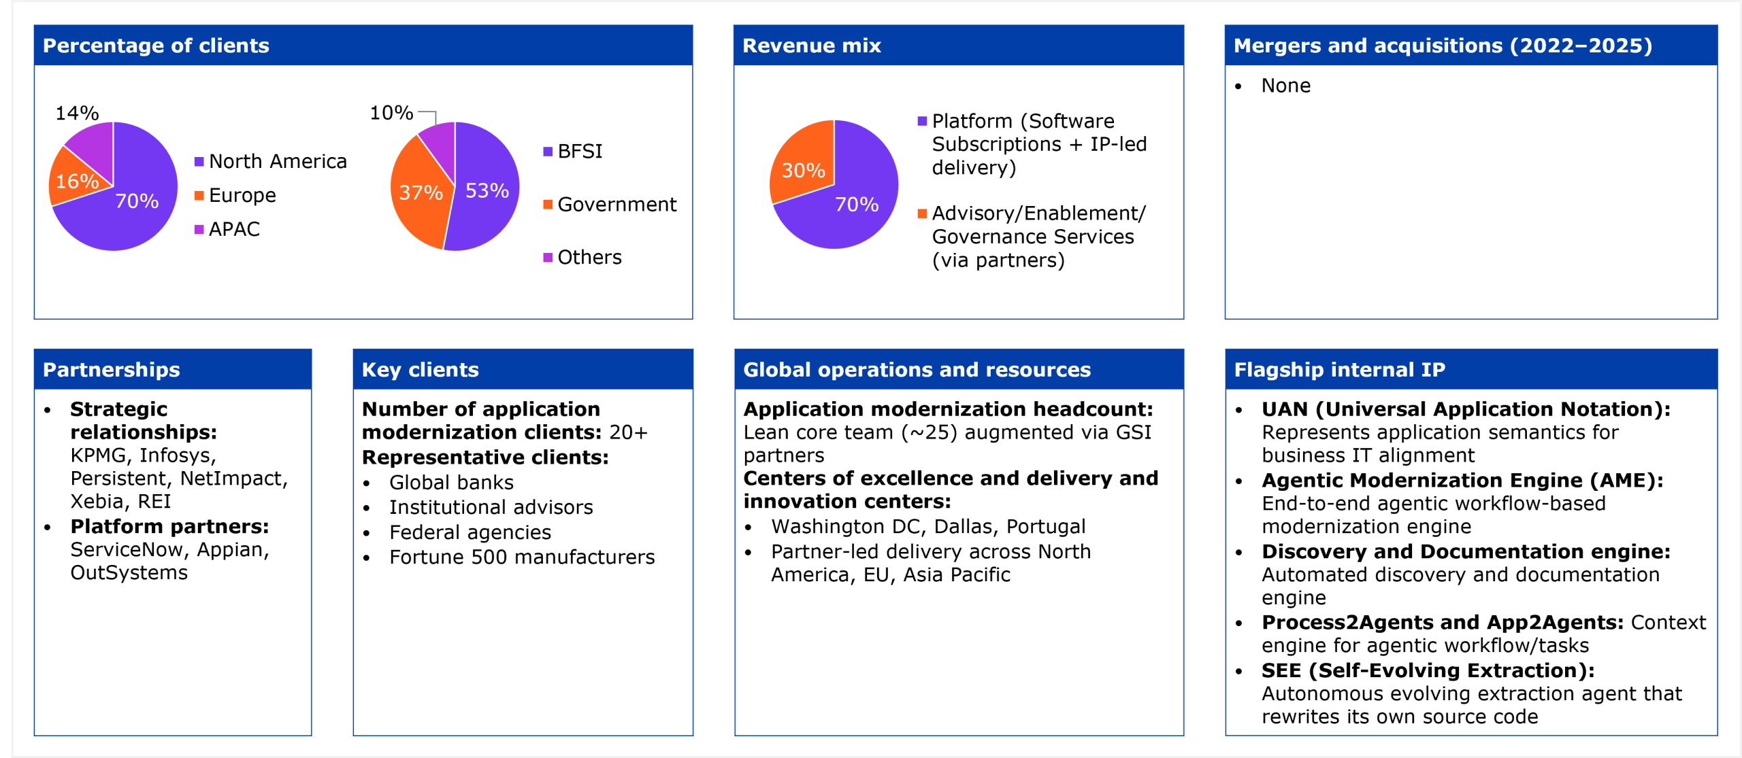Click the North America purple legend swatch
Screen dimensions: 1742x758
point(199,162)
